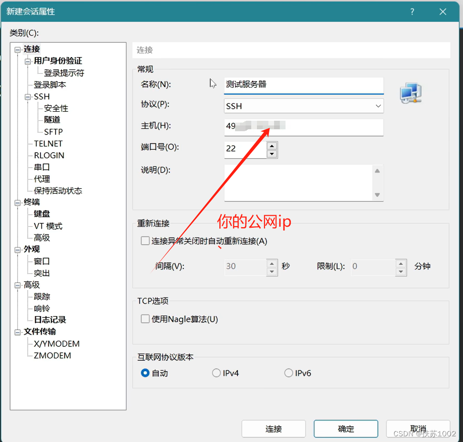Select 日志记录 in the tree
This screenshot has width=463, height=442.
pyautogui.click(x=50, y=320)
